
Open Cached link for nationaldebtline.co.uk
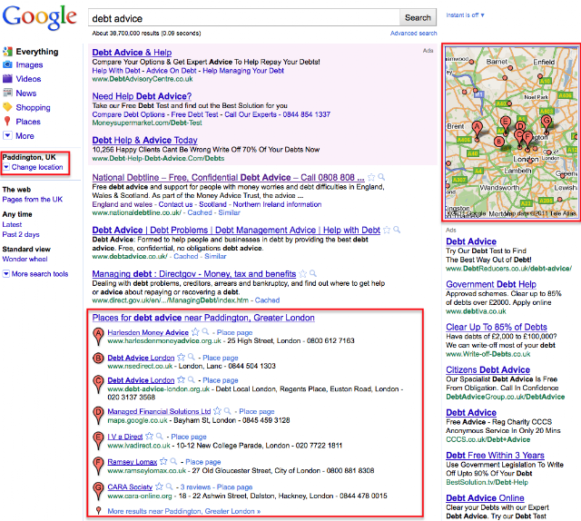tap(200, 212)
